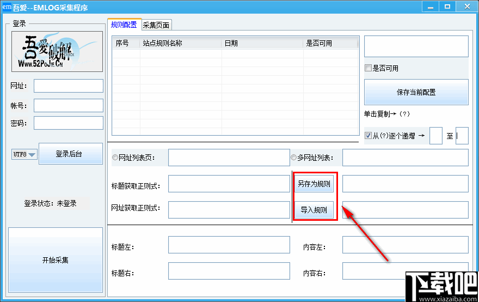
Task: Click the 单击复制→ (?) text
Action: click(x=387, y=114)
